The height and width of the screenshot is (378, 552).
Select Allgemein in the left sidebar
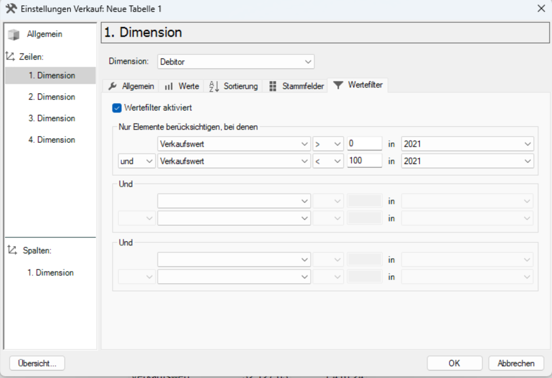click(x=44, y=34)
